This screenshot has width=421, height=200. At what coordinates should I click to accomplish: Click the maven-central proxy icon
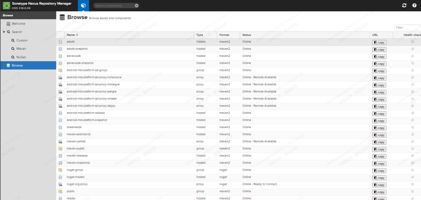click(x=60, y=142)
